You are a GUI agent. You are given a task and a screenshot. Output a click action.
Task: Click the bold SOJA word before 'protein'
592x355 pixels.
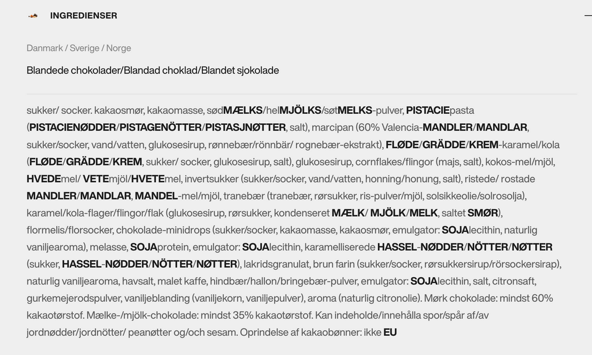[x=143, y=247]
